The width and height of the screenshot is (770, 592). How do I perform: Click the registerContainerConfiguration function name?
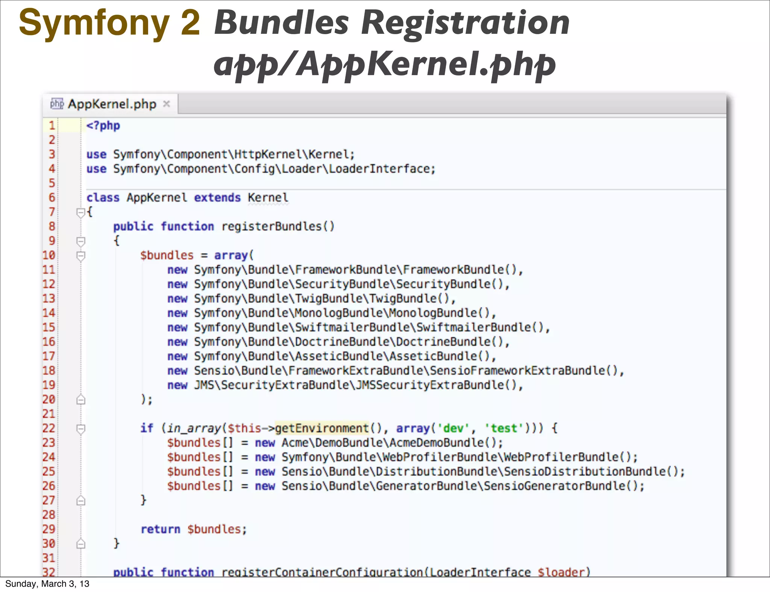pos(322,572)
